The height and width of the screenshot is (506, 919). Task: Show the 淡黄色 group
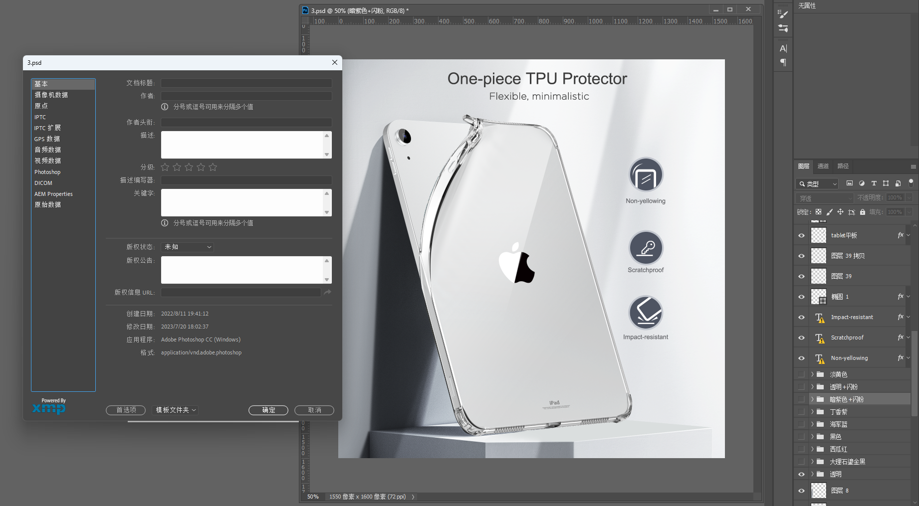click(x=801, y=374)
